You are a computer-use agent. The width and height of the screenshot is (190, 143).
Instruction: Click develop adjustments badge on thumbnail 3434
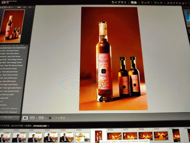coord(88,140)
